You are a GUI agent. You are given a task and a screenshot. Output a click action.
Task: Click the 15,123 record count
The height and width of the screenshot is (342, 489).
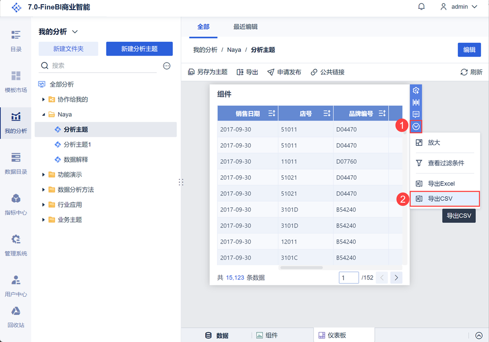click(x=235, y=278)
